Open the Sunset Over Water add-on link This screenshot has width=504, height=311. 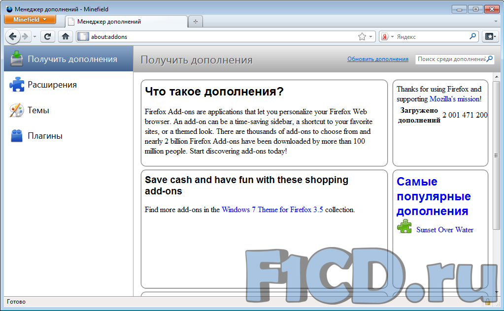tap(445, 230)
